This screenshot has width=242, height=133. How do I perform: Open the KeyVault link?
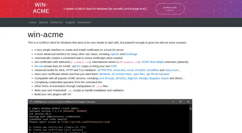164,74
